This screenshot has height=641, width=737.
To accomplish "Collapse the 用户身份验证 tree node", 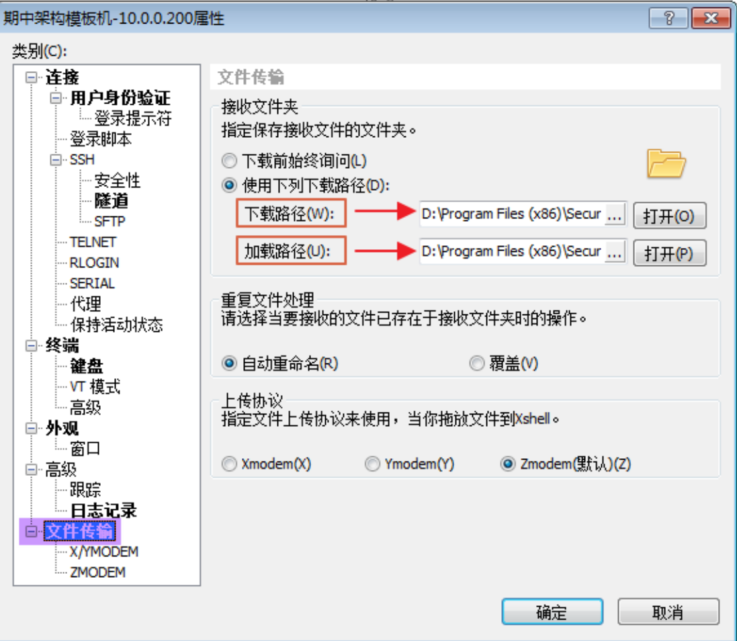I will [56, 97].
